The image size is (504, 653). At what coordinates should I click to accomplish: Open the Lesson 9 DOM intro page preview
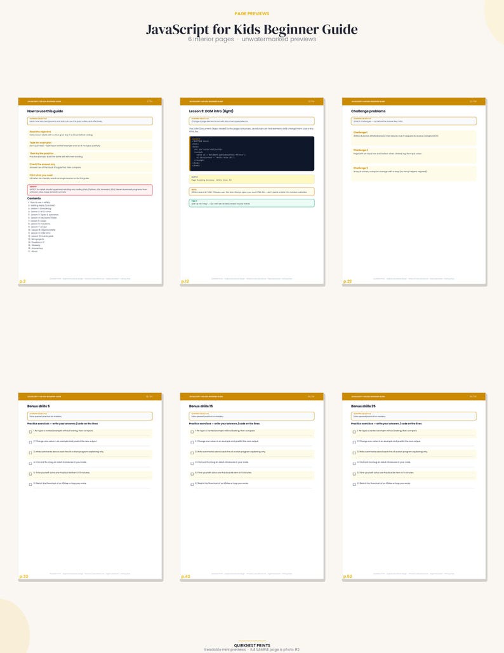pyautogui.click(x=252, y=191)
